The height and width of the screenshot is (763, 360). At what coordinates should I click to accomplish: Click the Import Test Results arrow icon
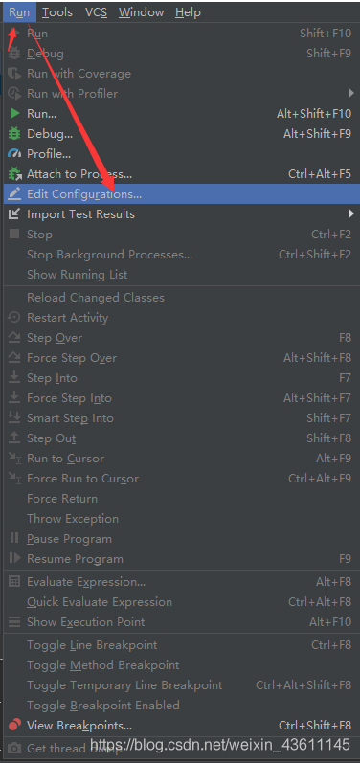pyautogui.click(x=14, y=213)
